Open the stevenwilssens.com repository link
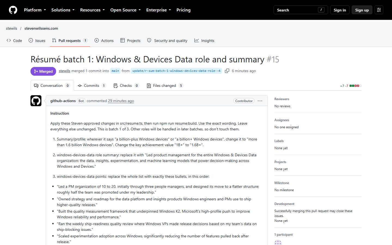Viewport: 392px width, 245px height. point(41,28)
